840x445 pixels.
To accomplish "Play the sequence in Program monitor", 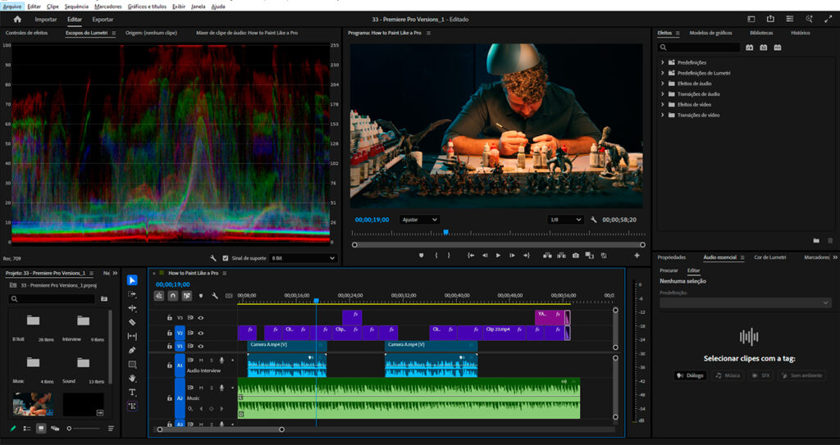I will [498, 256].
